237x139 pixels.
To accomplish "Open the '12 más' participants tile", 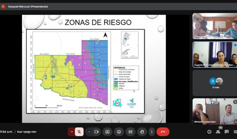I will (x=216, y=83).
